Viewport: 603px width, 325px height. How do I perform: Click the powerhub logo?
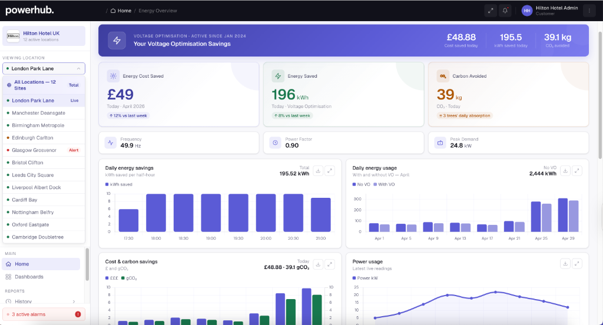click(29, 11)
